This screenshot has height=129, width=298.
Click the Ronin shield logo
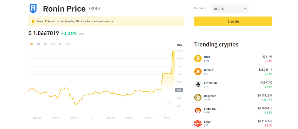click(x=33, y=9)
